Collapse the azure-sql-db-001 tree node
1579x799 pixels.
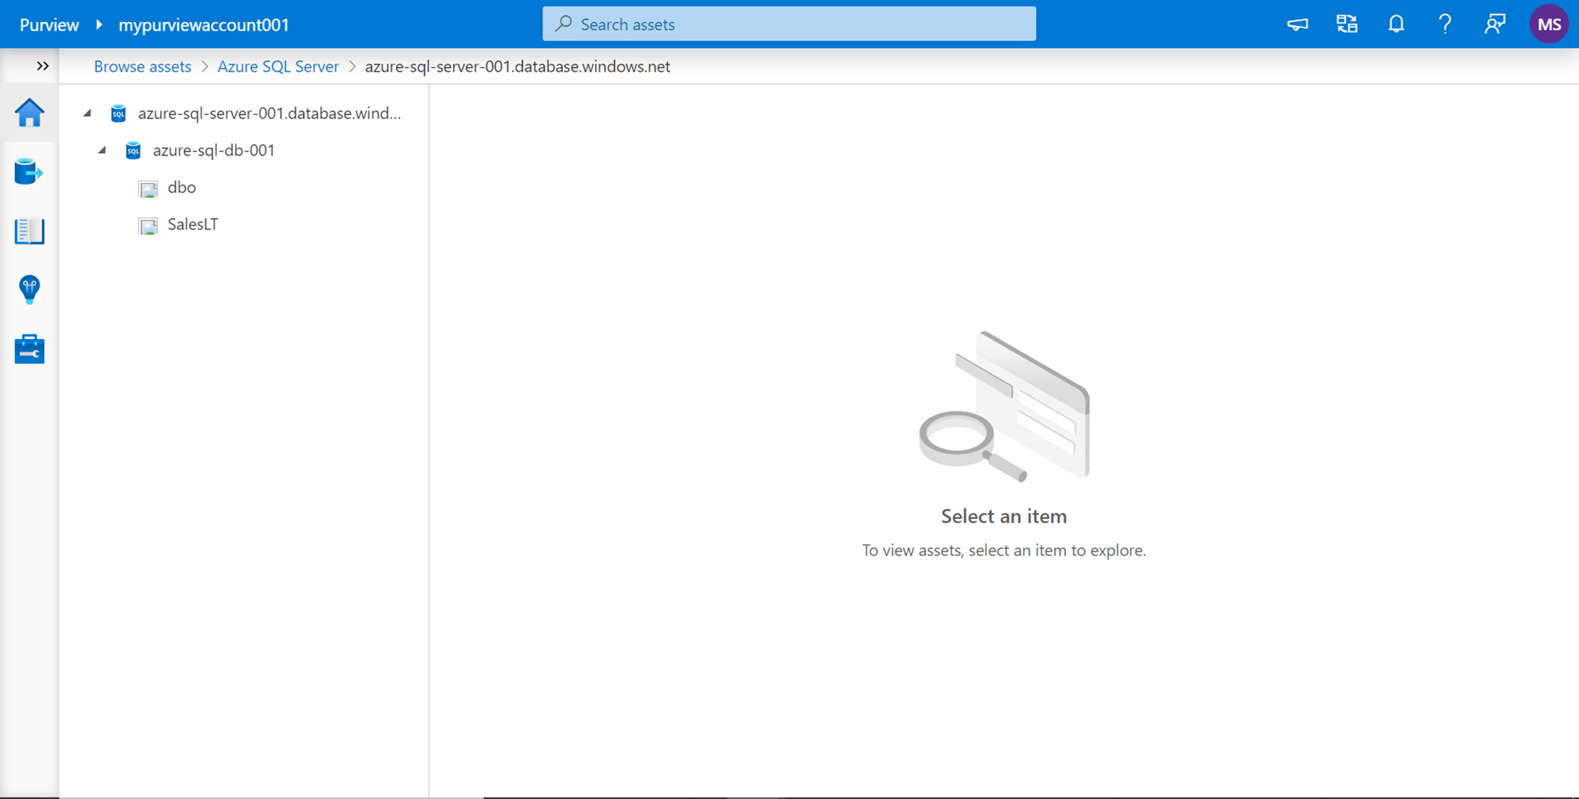click(x=102, y=150)
